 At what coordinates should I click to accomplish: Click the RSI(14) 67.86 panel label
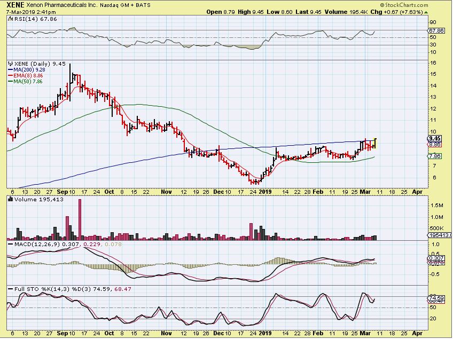tap(35, 19)
